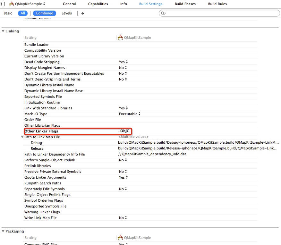Change Display Mangled Names value

[x=123, y=68]
